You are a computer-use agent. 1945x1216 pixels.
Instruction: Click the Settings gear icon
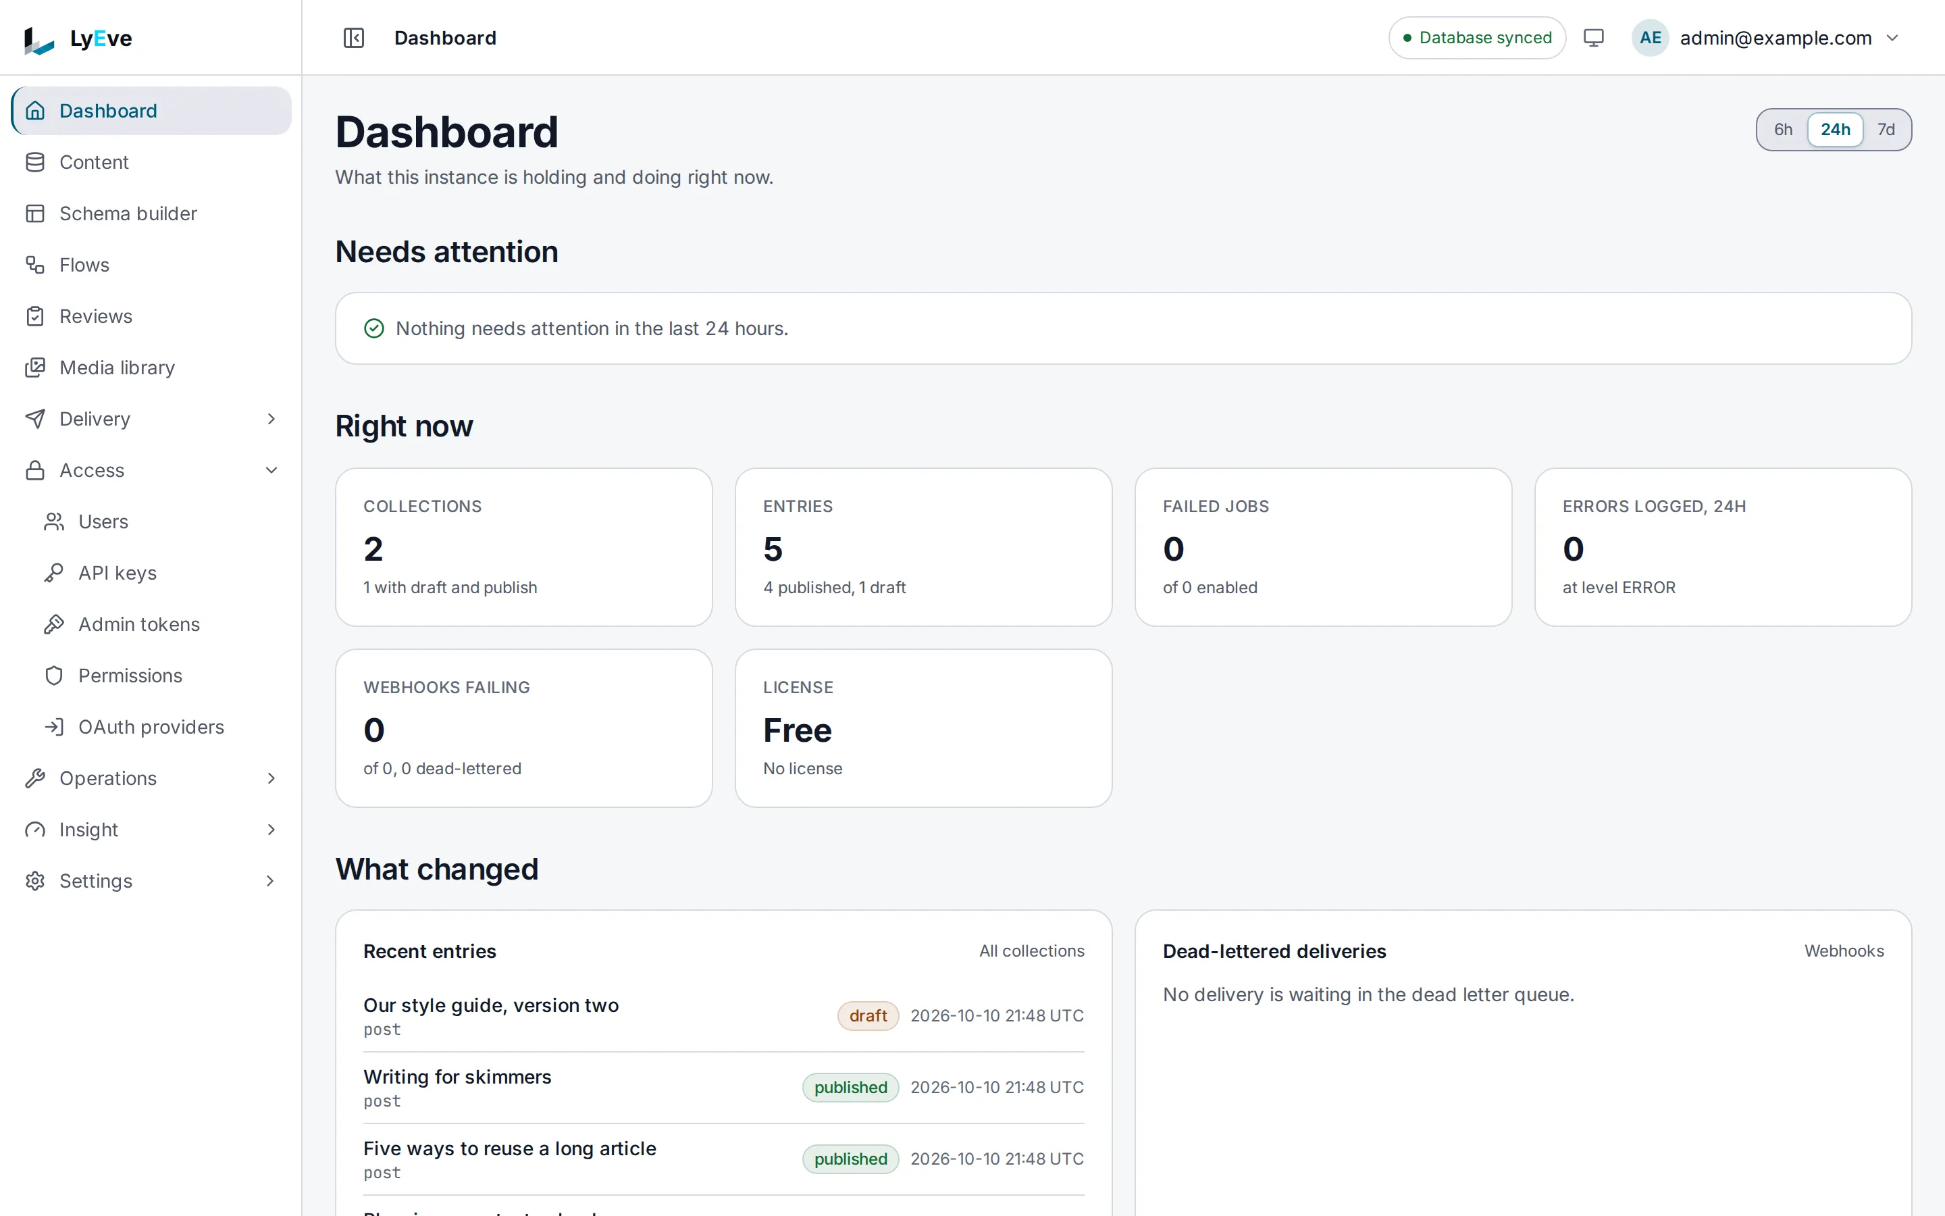click(35, 882)
